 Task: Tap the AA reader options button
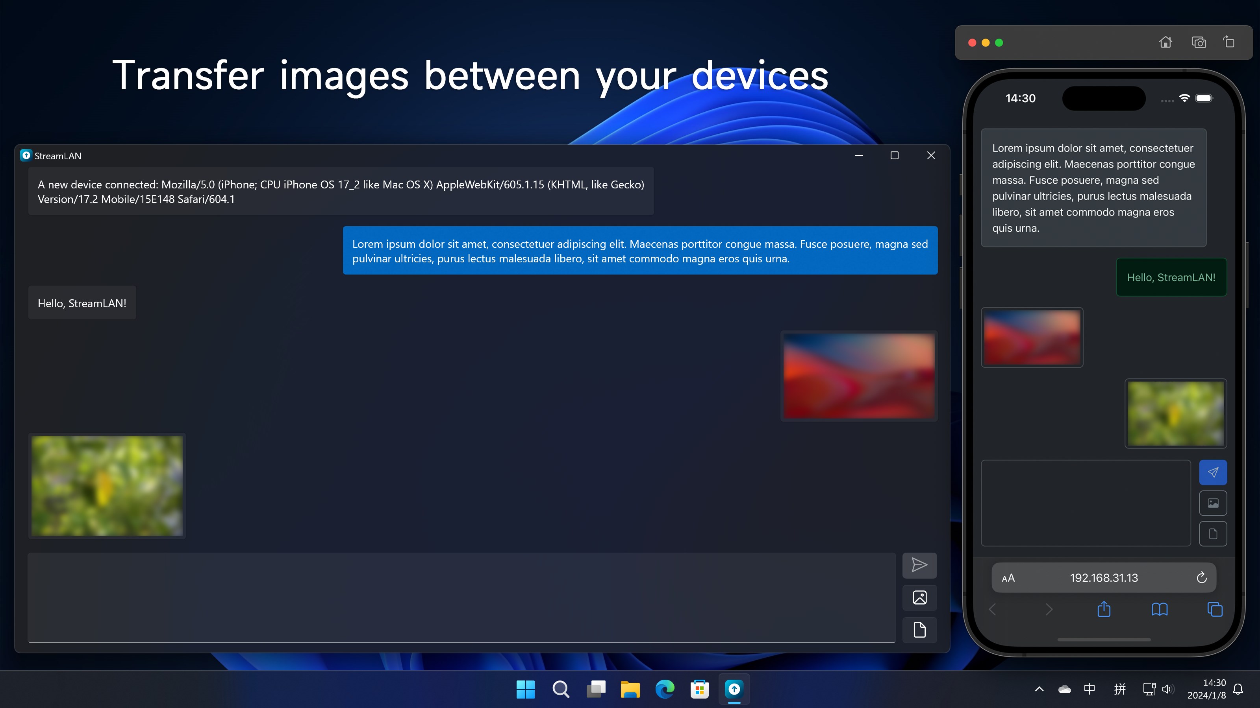pos(1008,579)
